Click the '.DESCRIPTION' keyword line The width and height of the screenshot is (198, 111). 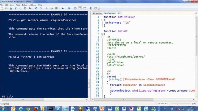point(116,45)
